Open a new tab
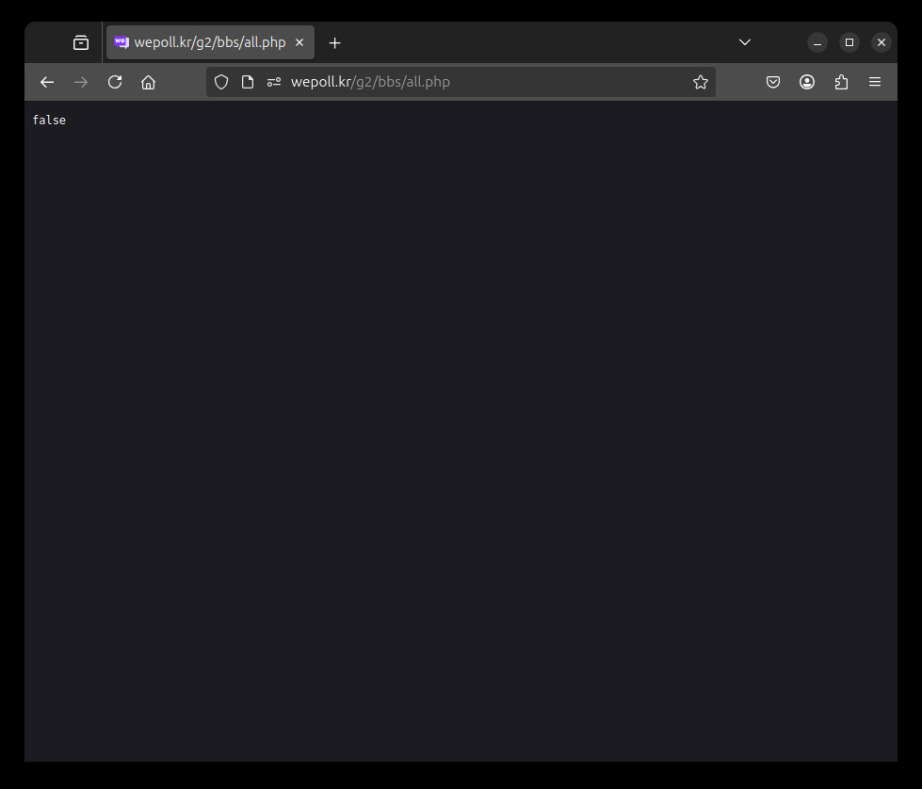This screenshot has height=789, width=922. 335,43
